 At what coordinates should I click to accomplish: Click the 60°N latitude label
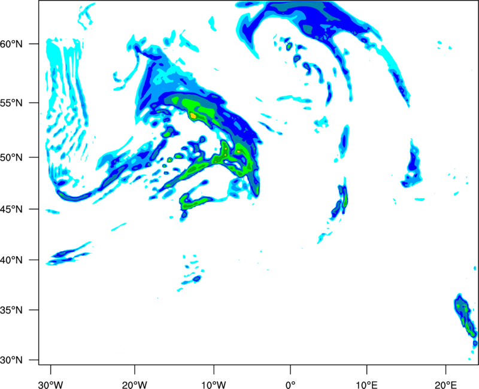(x=11, y=44)
